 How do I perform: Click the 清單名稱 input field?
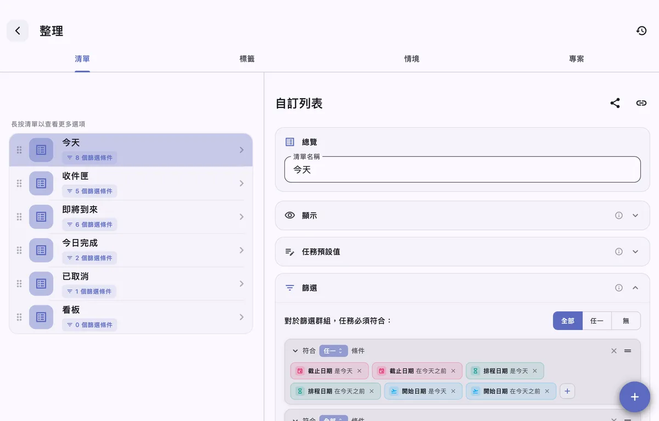pyautogui.click(x=462, y=169)
